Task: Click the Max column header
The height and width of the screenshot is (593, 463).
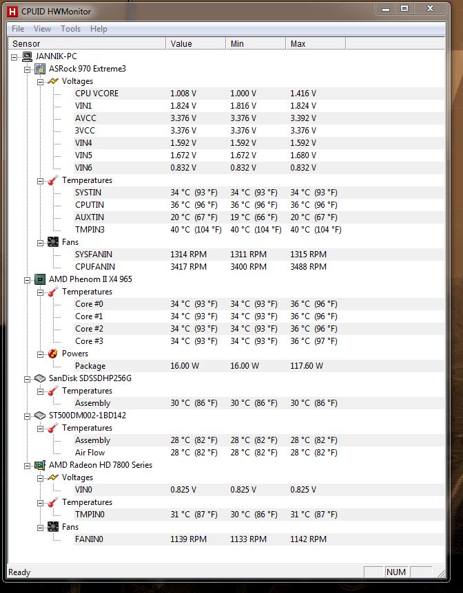Action: [x=316, y=43]
